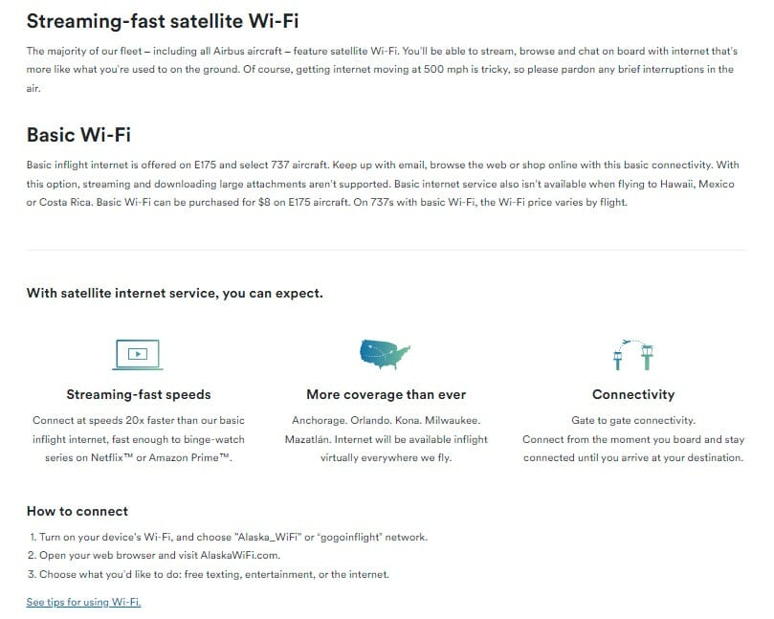Click the 'Basic Wi-Fi' heading
The image size is (774, 619).
(x=79, y=135)
